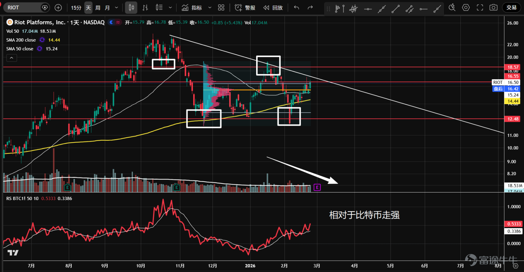Click the RIOT 16.50 last price label
The height and width of the screenshot is (272, 524).
click(506, 82)
